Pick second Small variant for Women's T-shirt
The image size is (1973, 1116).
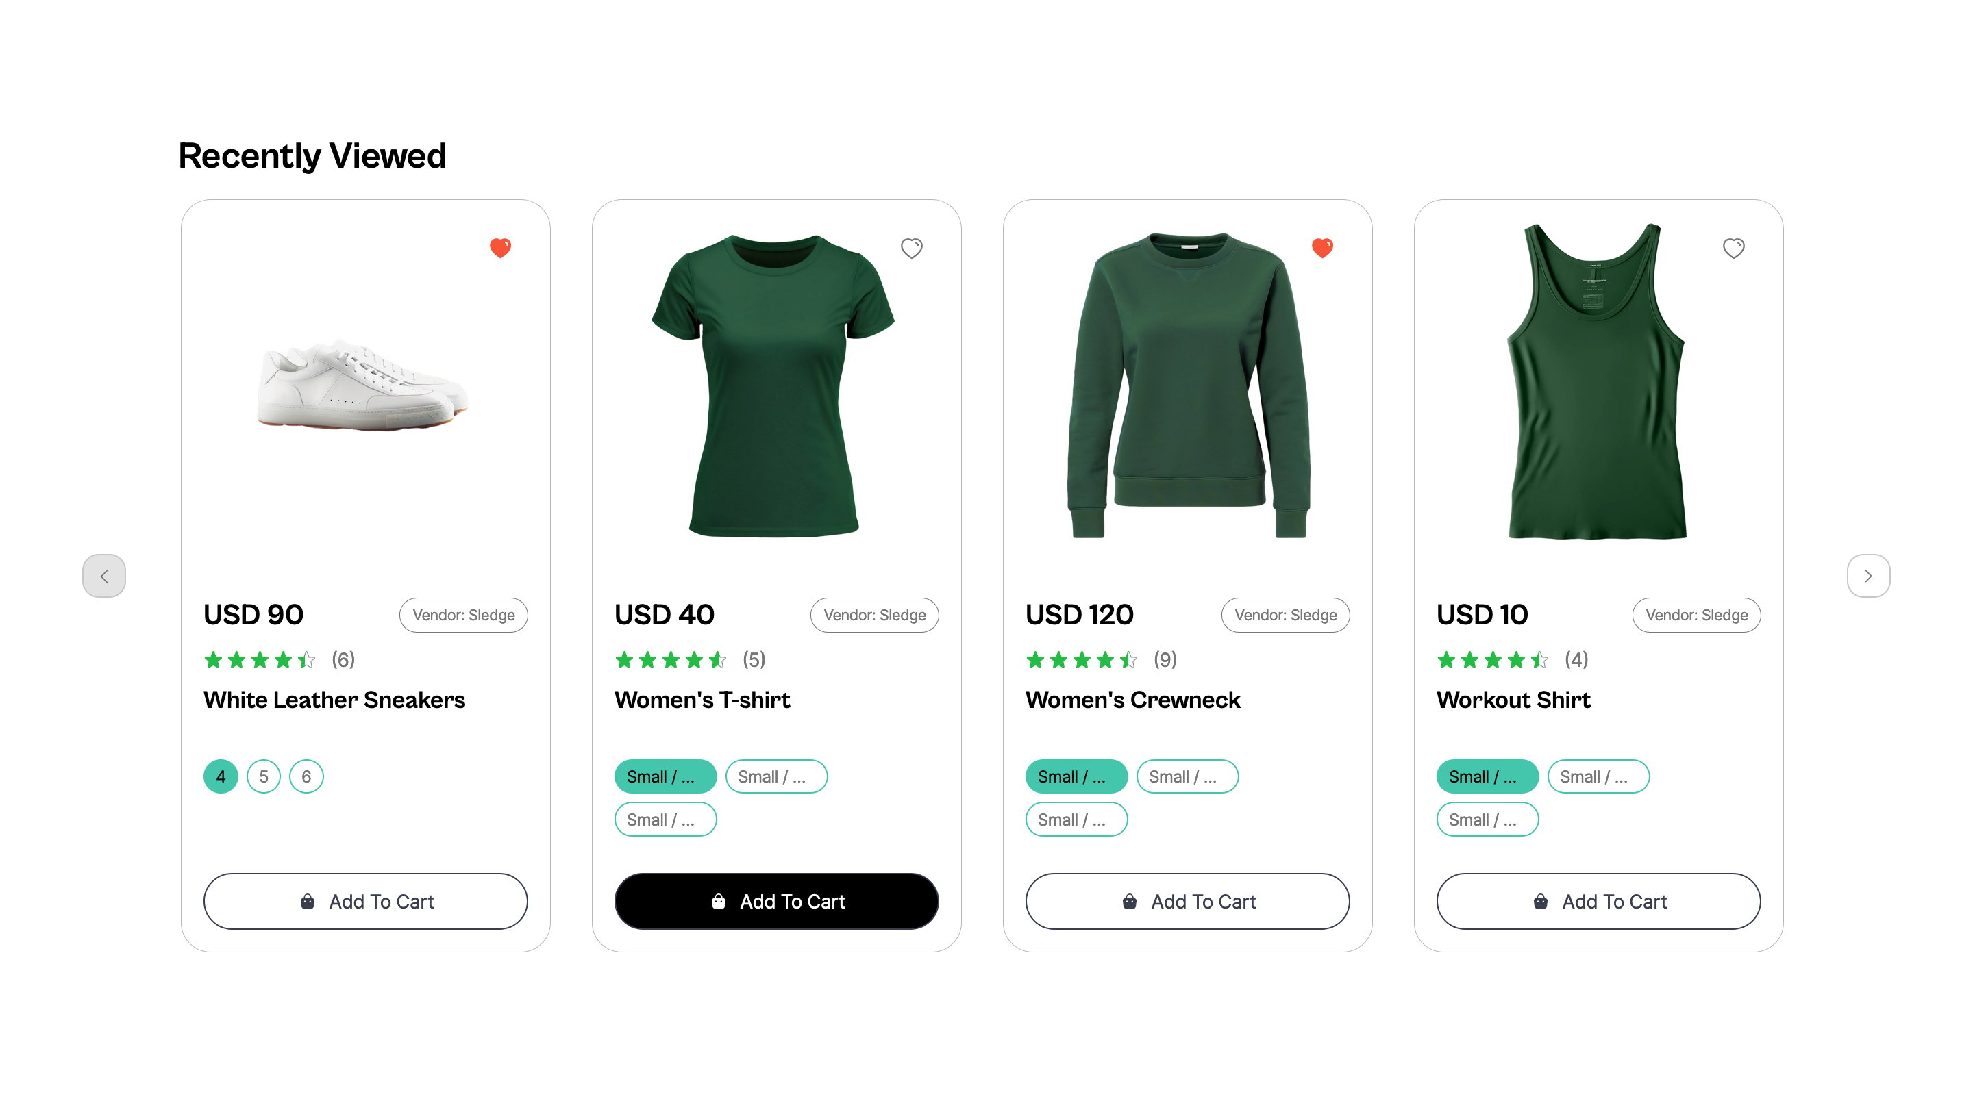pyautogui.click(x=776, y=776)
